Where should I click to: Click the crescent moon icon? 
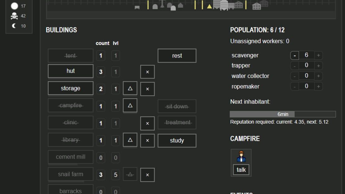(x=14, y=26)
